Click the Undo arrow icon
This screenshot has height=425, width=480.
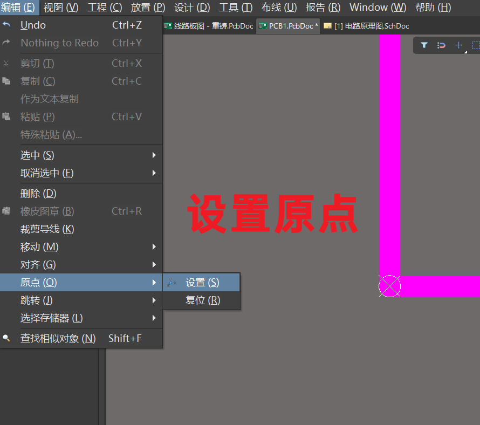6,25
